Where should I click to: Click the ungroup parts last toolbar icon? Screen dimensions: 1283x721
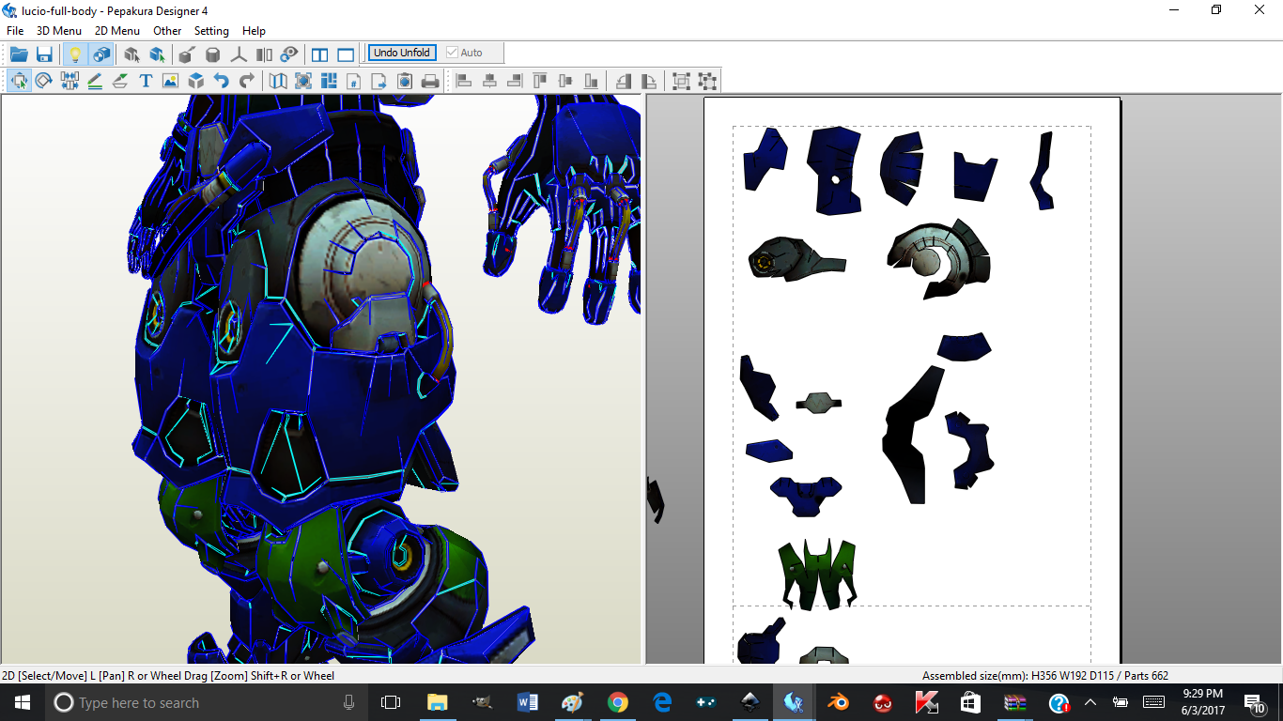pos(707,81)
